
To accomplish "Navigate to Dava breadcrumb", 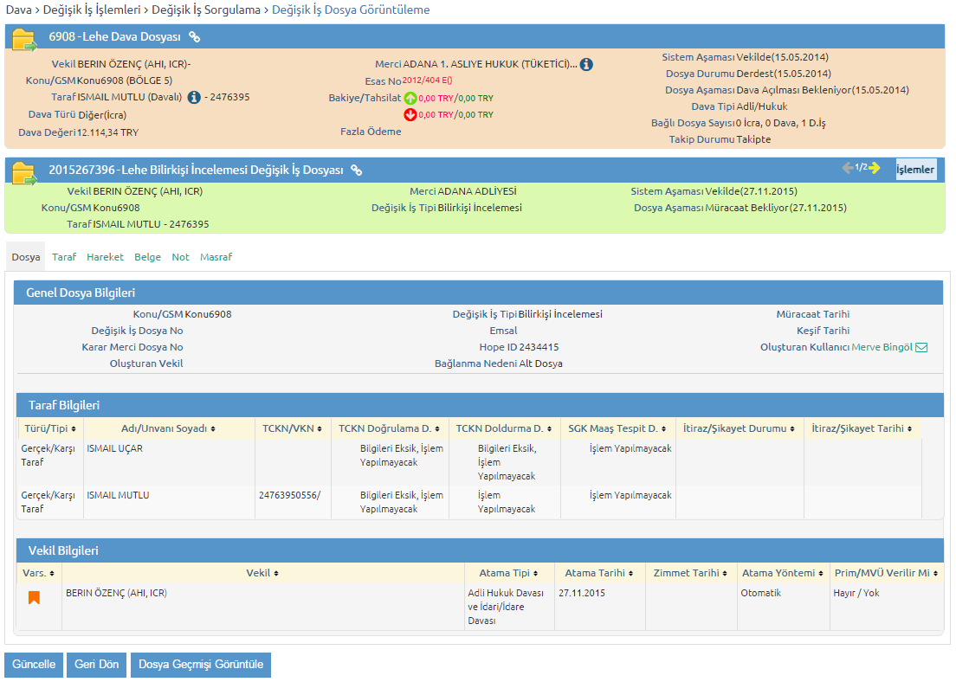I will pos(18,10).
